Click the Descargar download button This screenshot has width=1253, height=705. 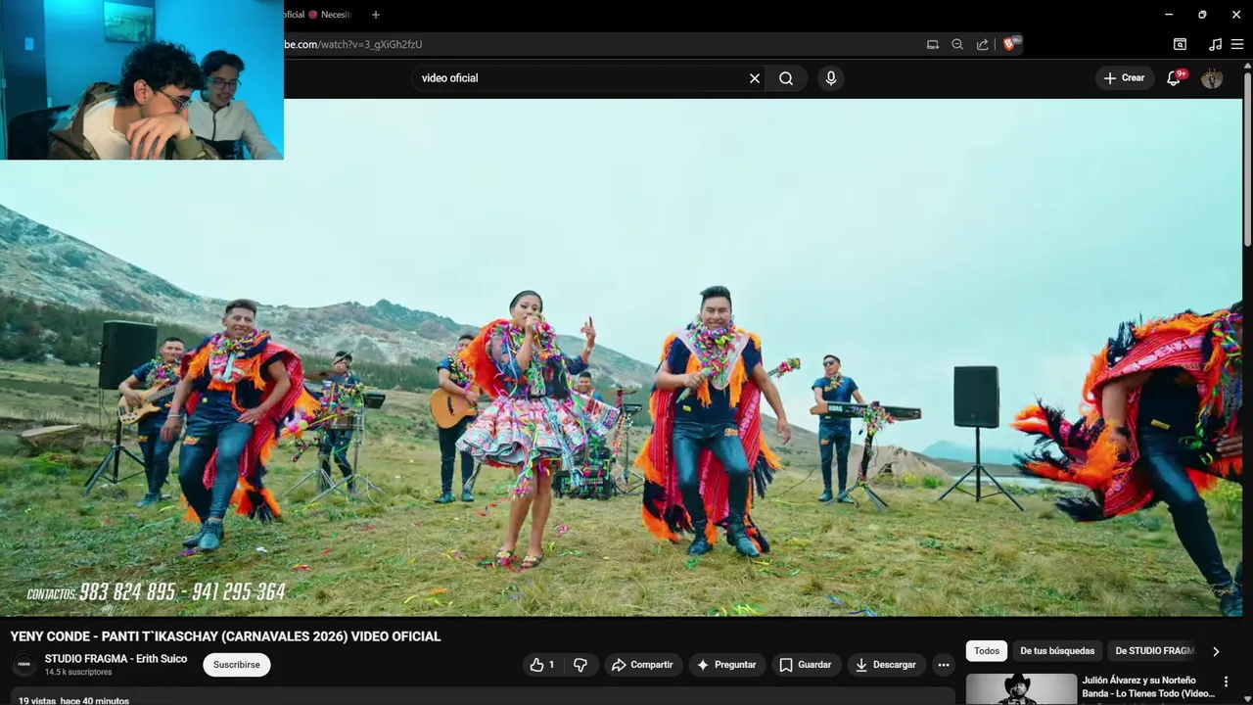(x=885, y=665)
